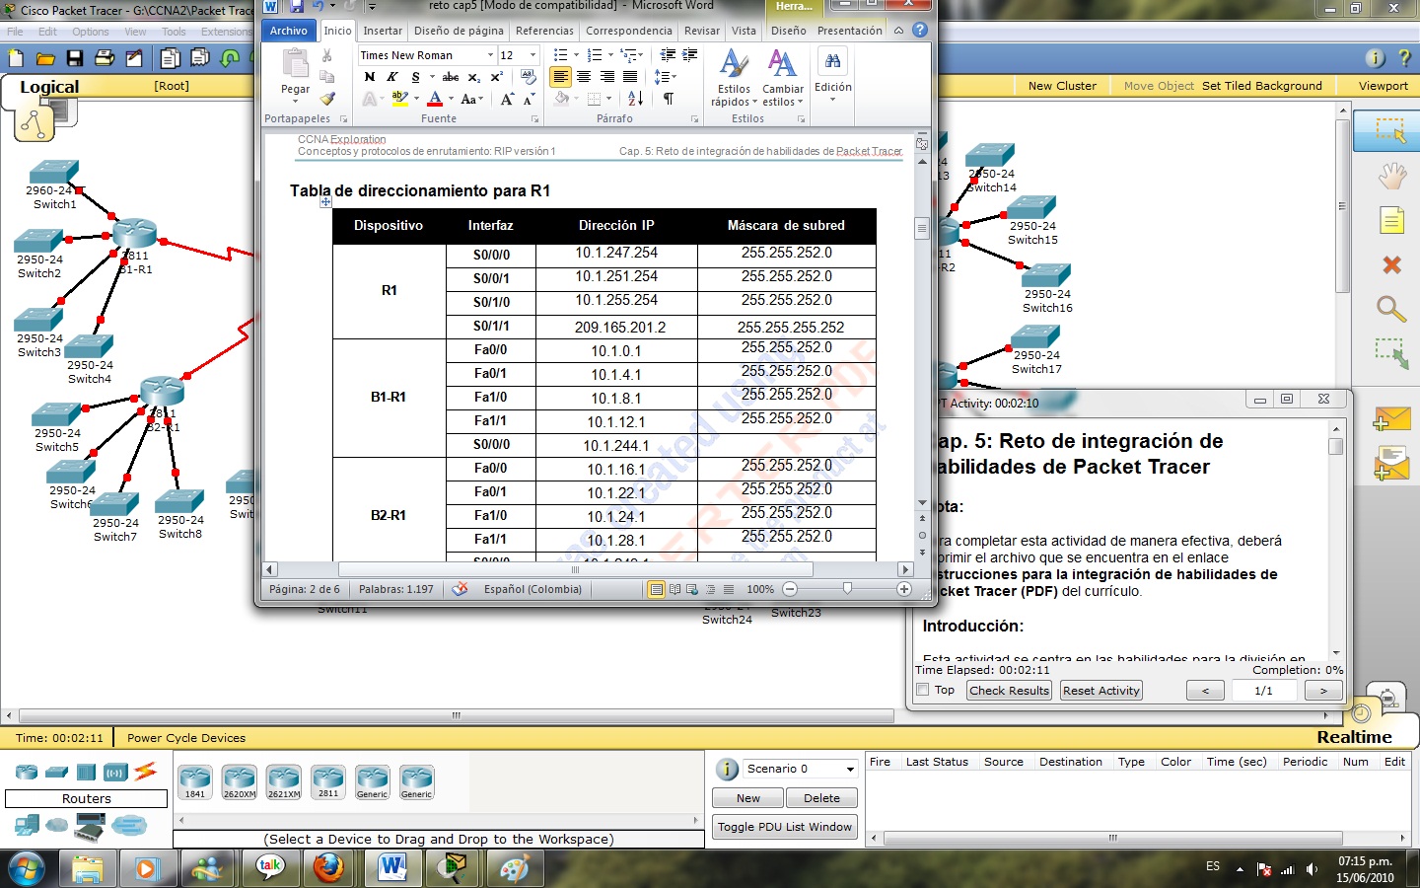Switch Word to web layout view
The image size is (1420, 888).
coord(693,589)
